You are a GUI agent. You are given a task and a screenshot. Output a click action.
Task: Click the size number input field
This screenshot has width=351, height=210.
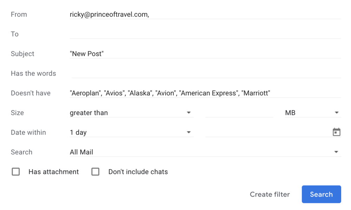pyautogui.click(x=239, y=113)
